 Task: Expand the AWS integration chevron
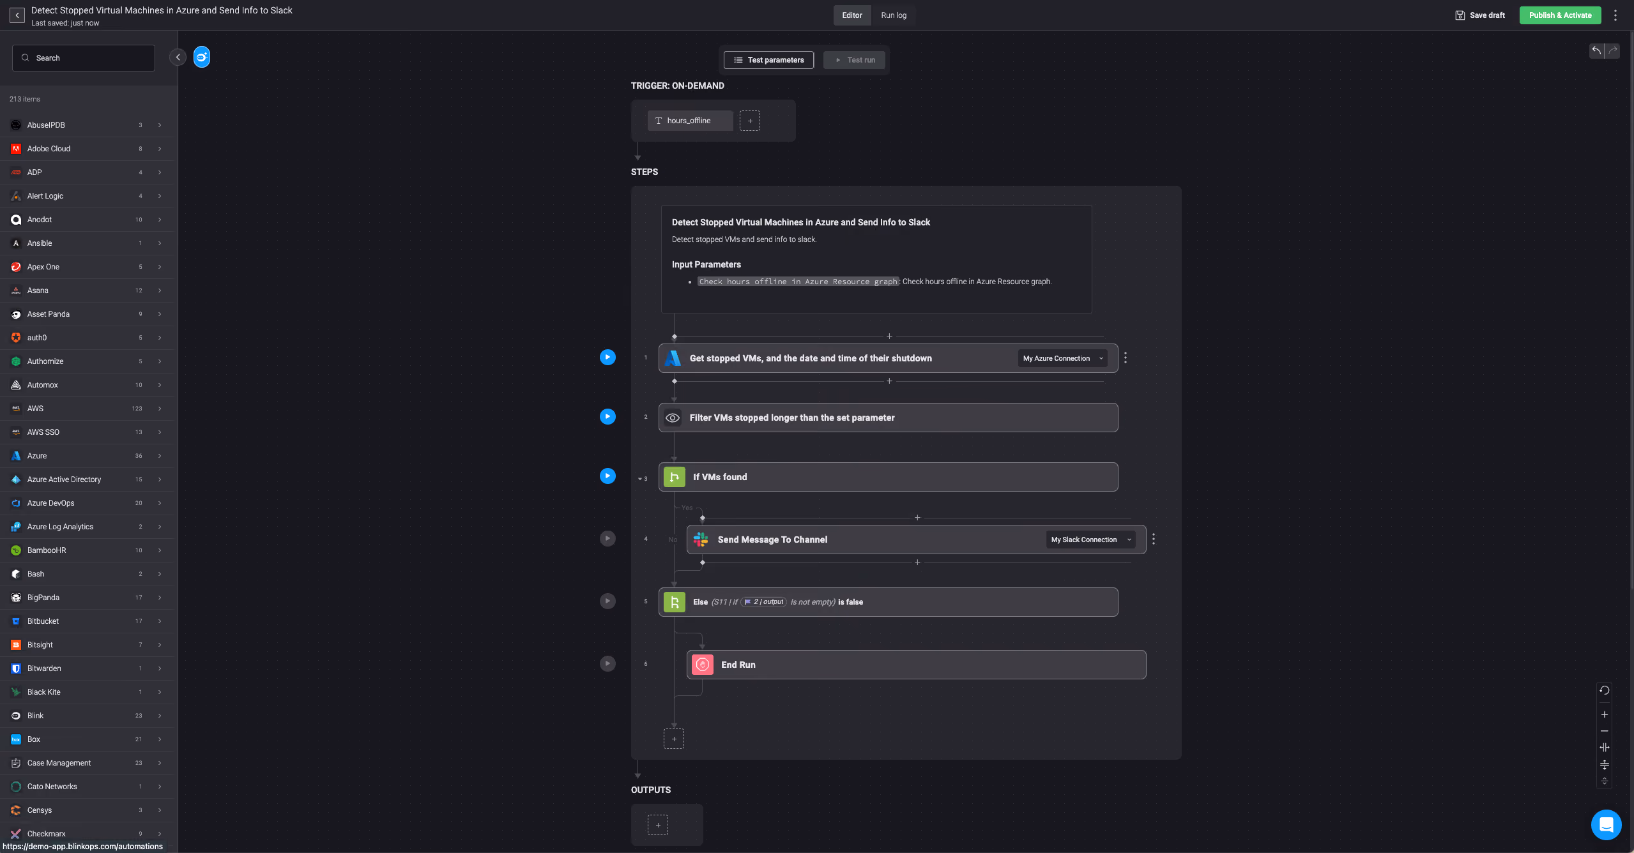coord(160,409)
